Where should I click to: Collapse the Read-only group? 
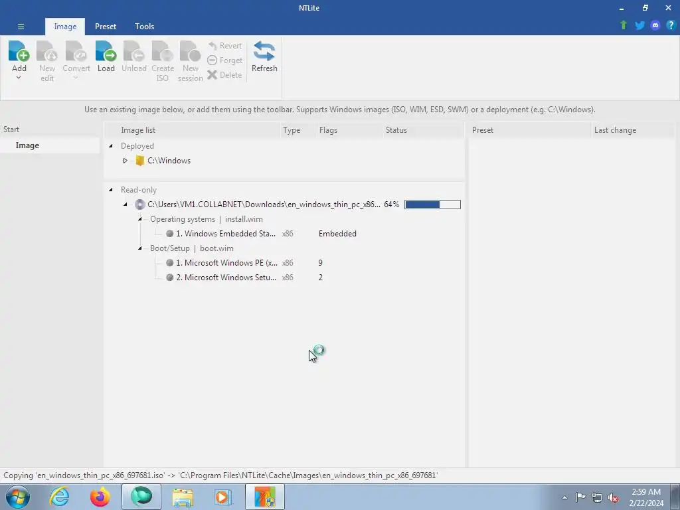111,190
